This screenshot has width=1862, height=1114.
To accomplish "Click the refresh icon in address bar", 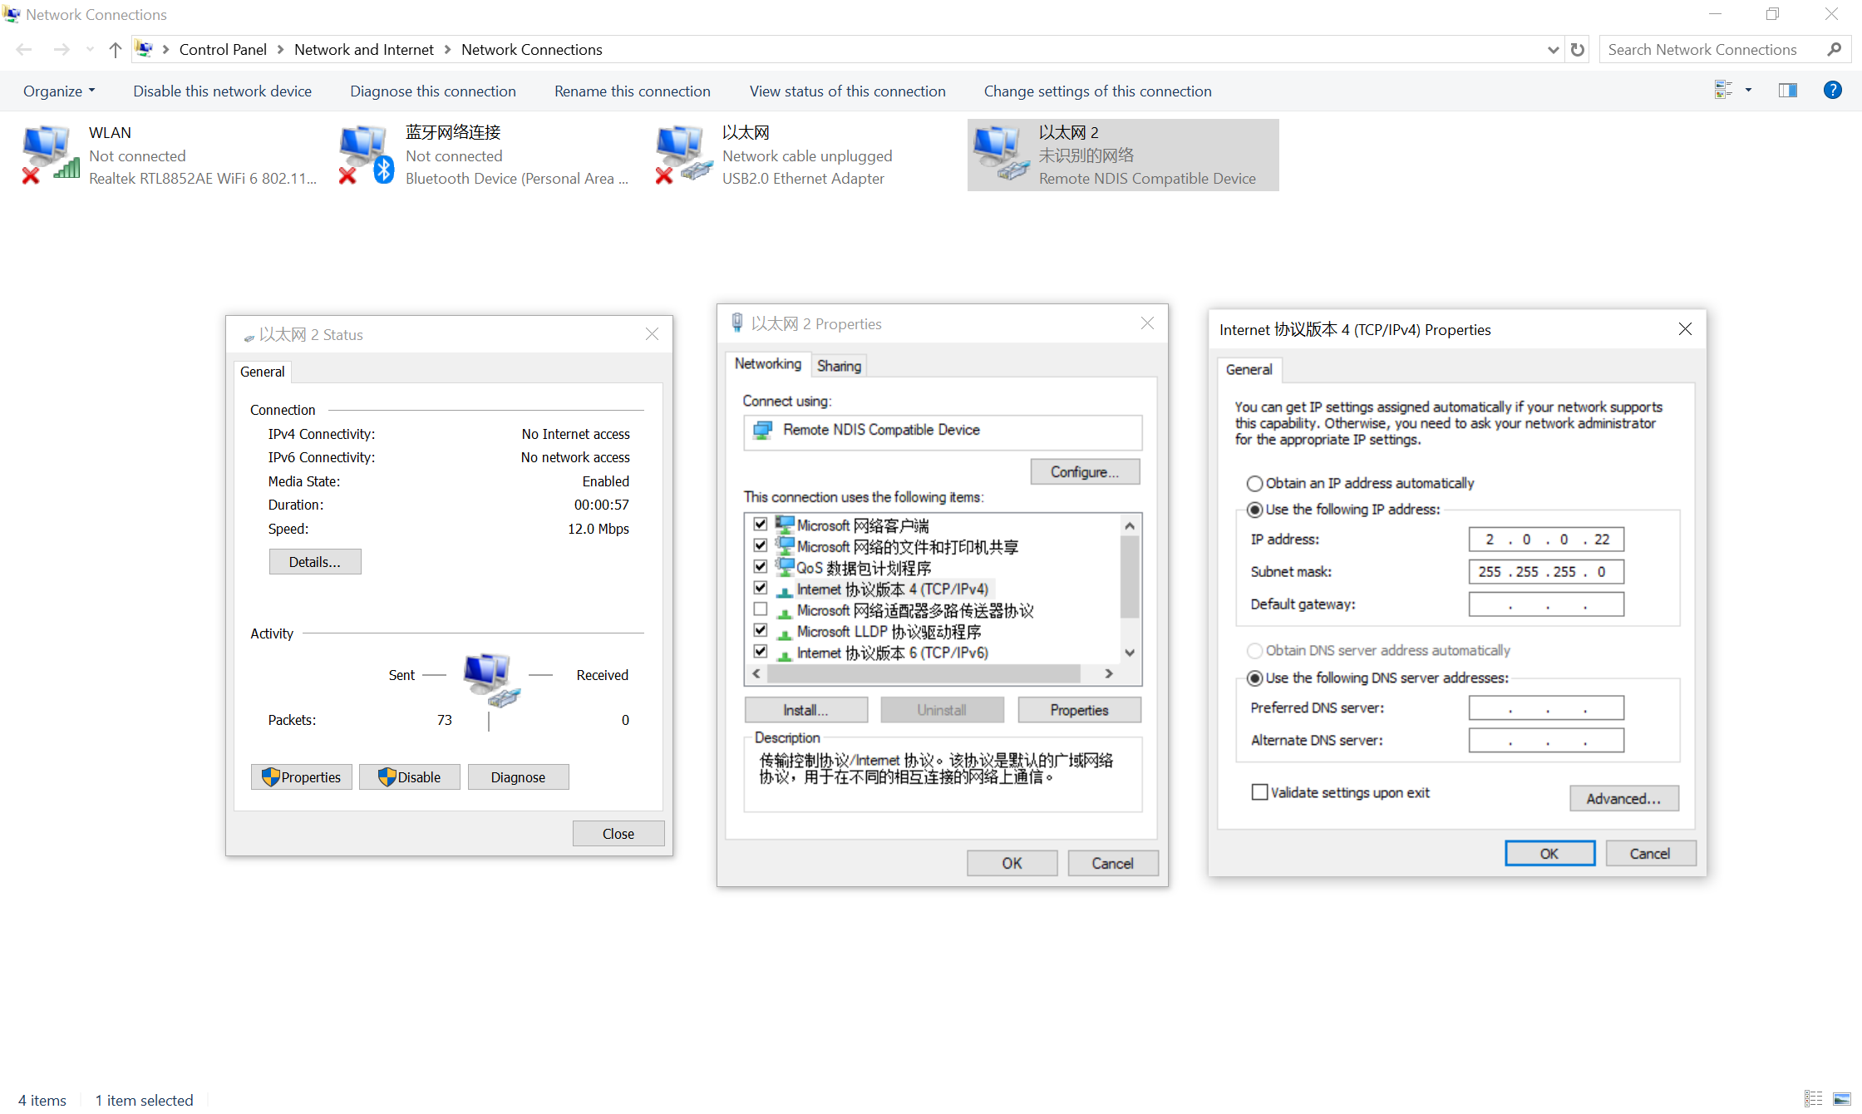I will click(x=1577, y=50).
